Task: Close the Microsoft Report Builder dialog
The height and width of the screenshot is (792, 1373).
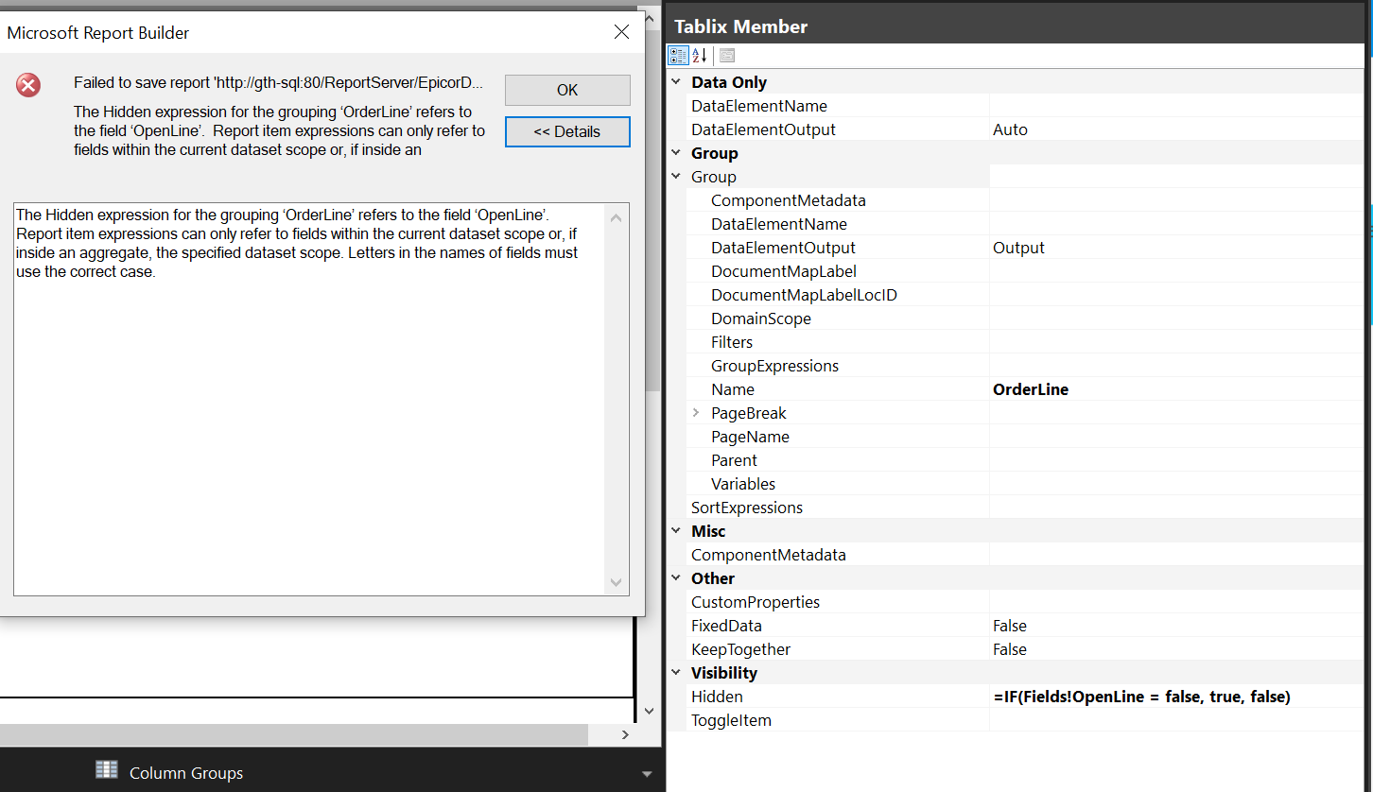Action: pyautogui.click(x=621, y=32)
